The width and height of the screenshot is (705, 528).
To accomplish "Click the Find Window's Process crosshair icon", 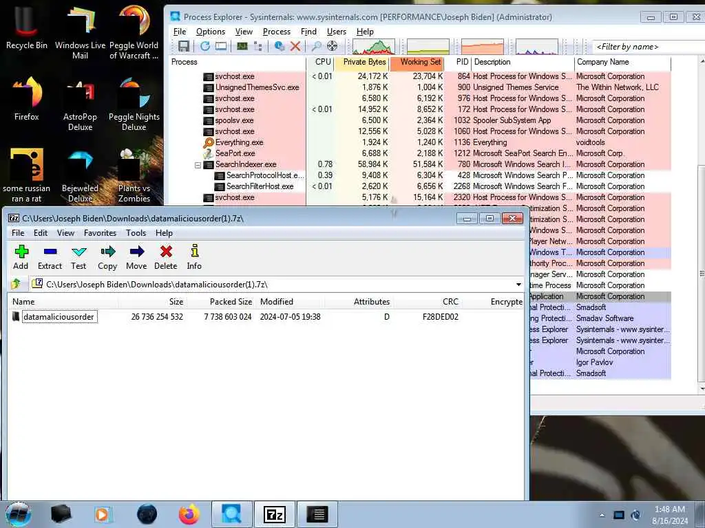I will click(x=333, y=46).
